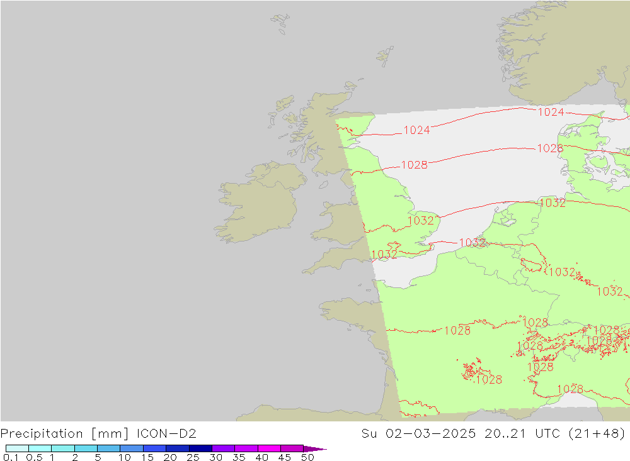
Task: Click the 'ICON-D2' model name label
Action: pyautogui.click(x=166, y=433)
